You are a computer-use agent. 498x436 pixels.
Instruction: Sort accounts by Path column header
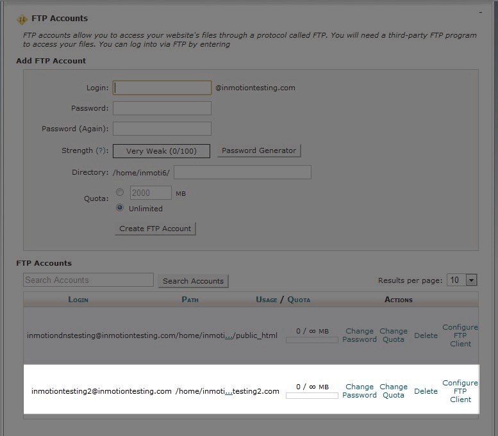click(190, 300)
